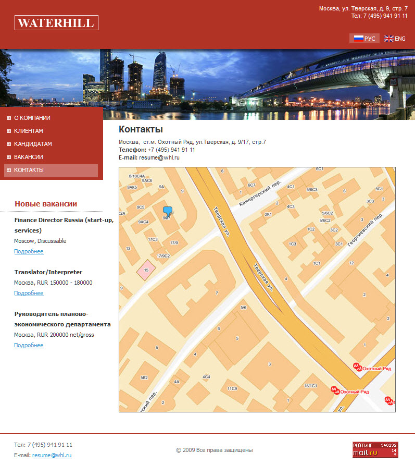Screen dimensions: 415x464
Task: Click the Mail.ru rating counter badge
Action: click(x=375, y=449)
